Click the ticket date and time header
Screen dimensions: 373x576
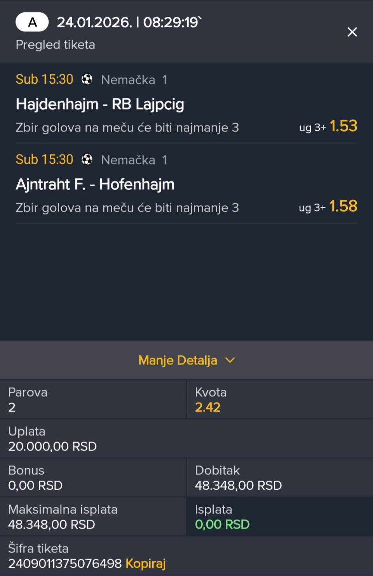coord(128,23)
